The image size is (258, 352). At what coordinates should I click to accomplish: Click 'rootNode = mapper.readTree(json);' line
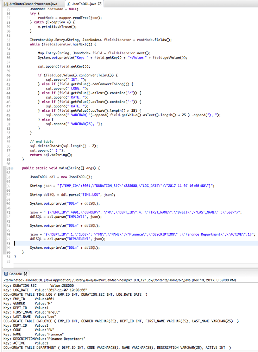(x=70, y=18)
